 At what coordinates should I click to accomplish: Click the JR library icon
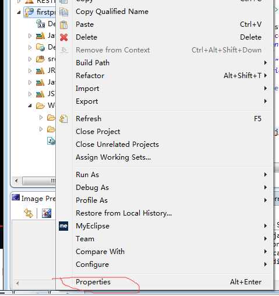40,71
